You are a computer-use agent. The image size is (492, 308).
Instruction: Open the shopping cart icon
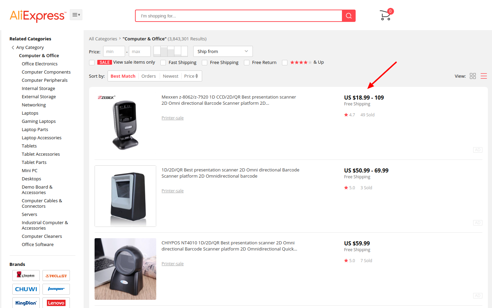[x=385, y=15]
